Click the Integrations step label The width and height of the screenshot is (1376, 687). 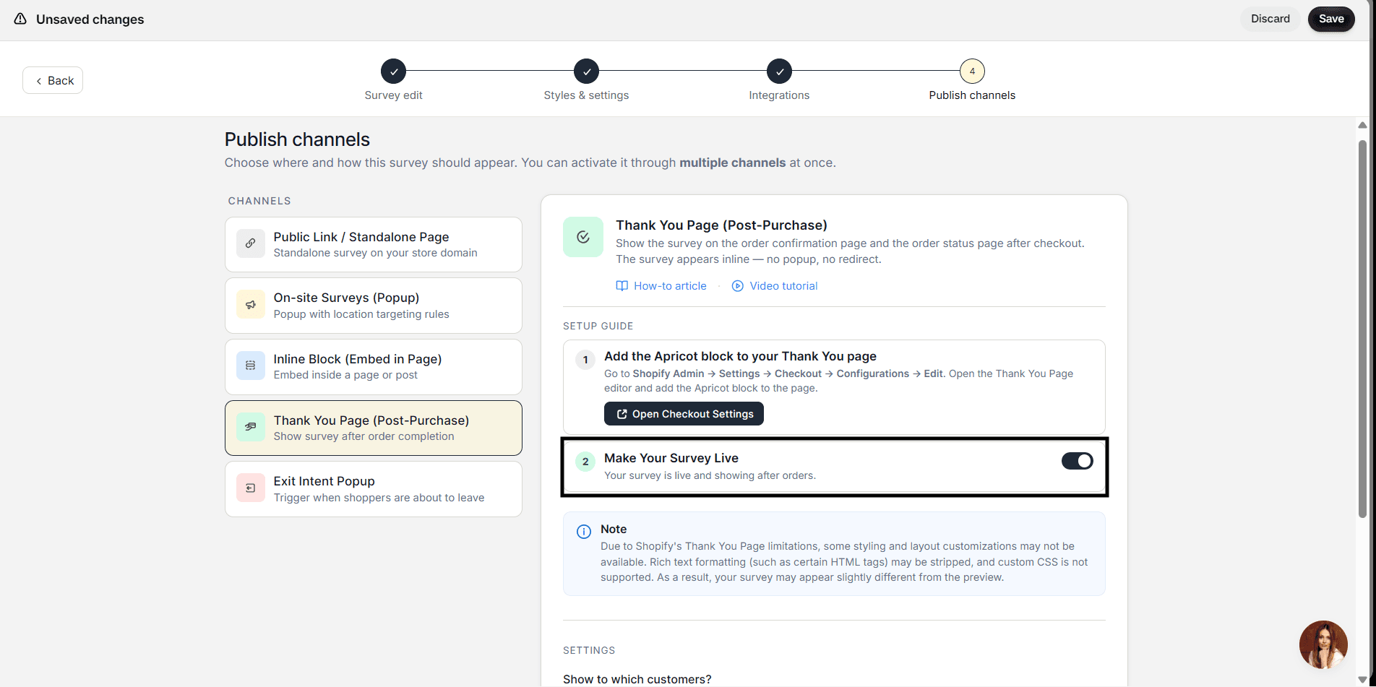[779, 95]
